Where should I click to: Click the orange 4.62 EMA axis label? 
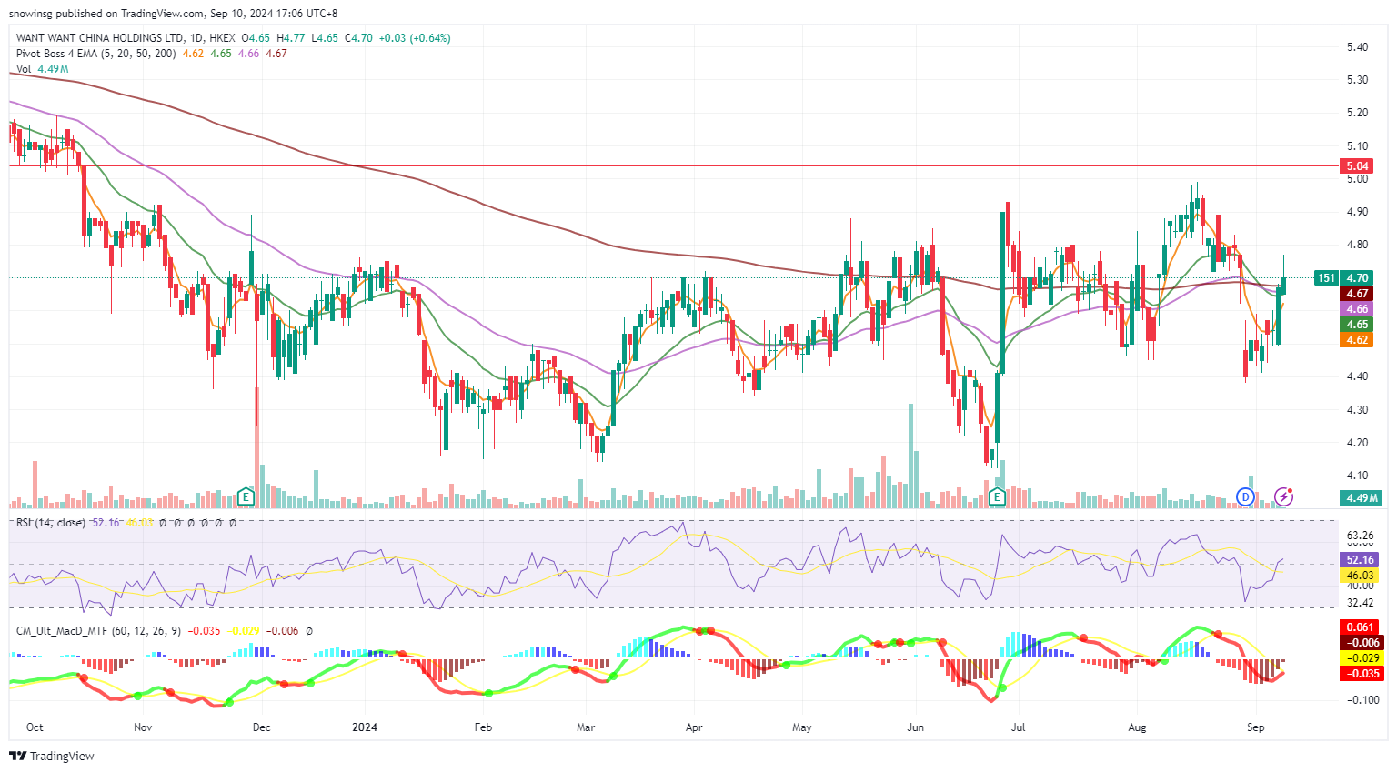click(1358, 340)
